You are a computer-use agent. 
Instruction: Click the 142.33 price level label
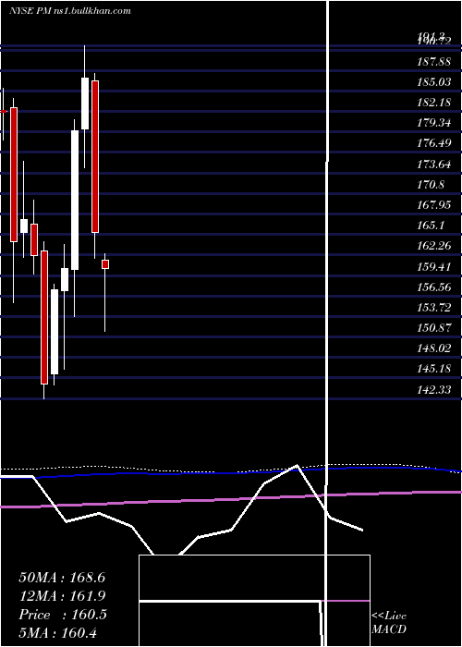[x=433, y=389]
